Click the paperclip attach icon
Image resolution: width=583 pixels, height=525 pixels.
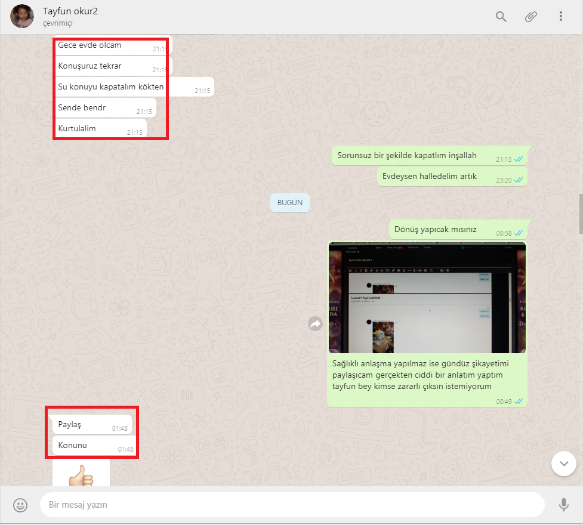(x=530, y=16)
